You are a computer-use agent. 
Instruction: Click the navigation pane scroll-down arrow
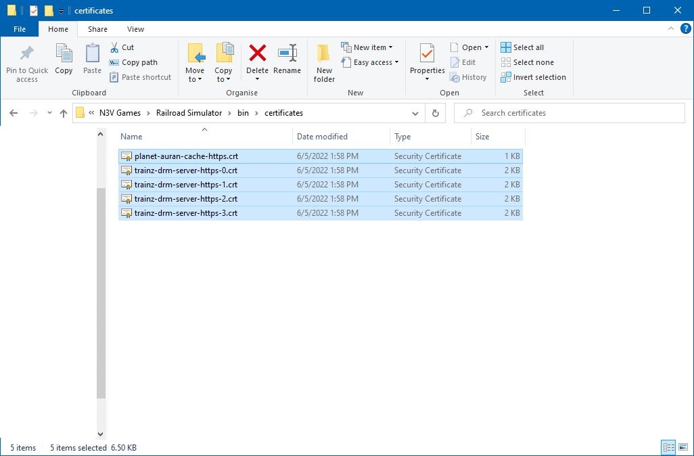[101, 434]
